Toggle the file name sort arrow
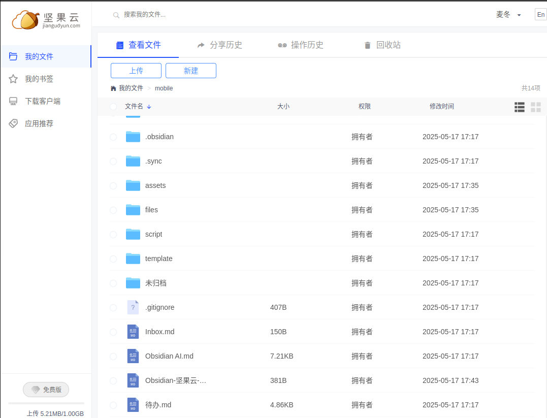Screen dimensions: 547x418 (x=149, y=107)
